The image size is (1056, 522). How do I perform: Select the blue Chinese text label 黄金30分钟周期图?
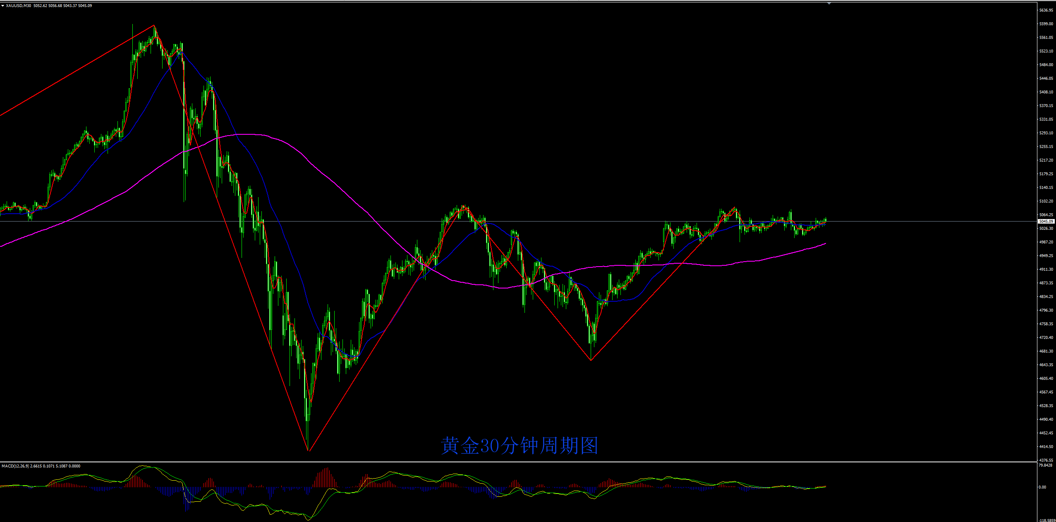point(520,446)
